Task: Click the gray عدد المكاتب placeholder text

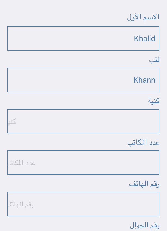Action: (21, 163)
